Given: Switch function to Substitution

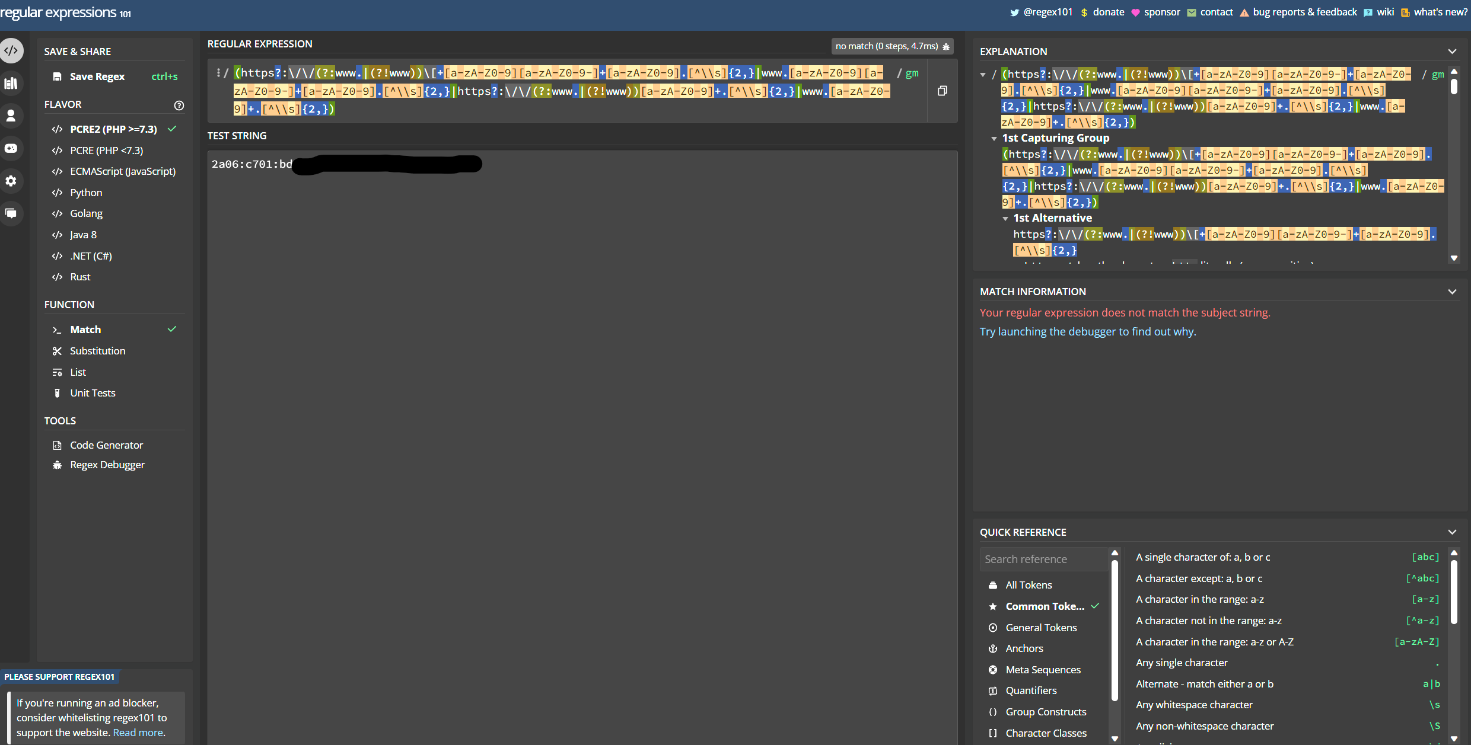Looking at the screenshot, I should (97, 351).
